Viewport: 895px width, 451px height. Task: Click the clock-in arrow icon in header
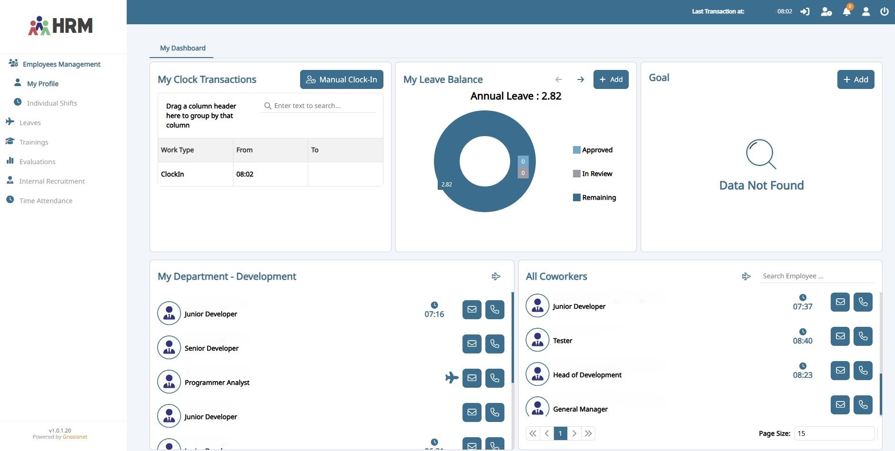(x=805, y=11)
